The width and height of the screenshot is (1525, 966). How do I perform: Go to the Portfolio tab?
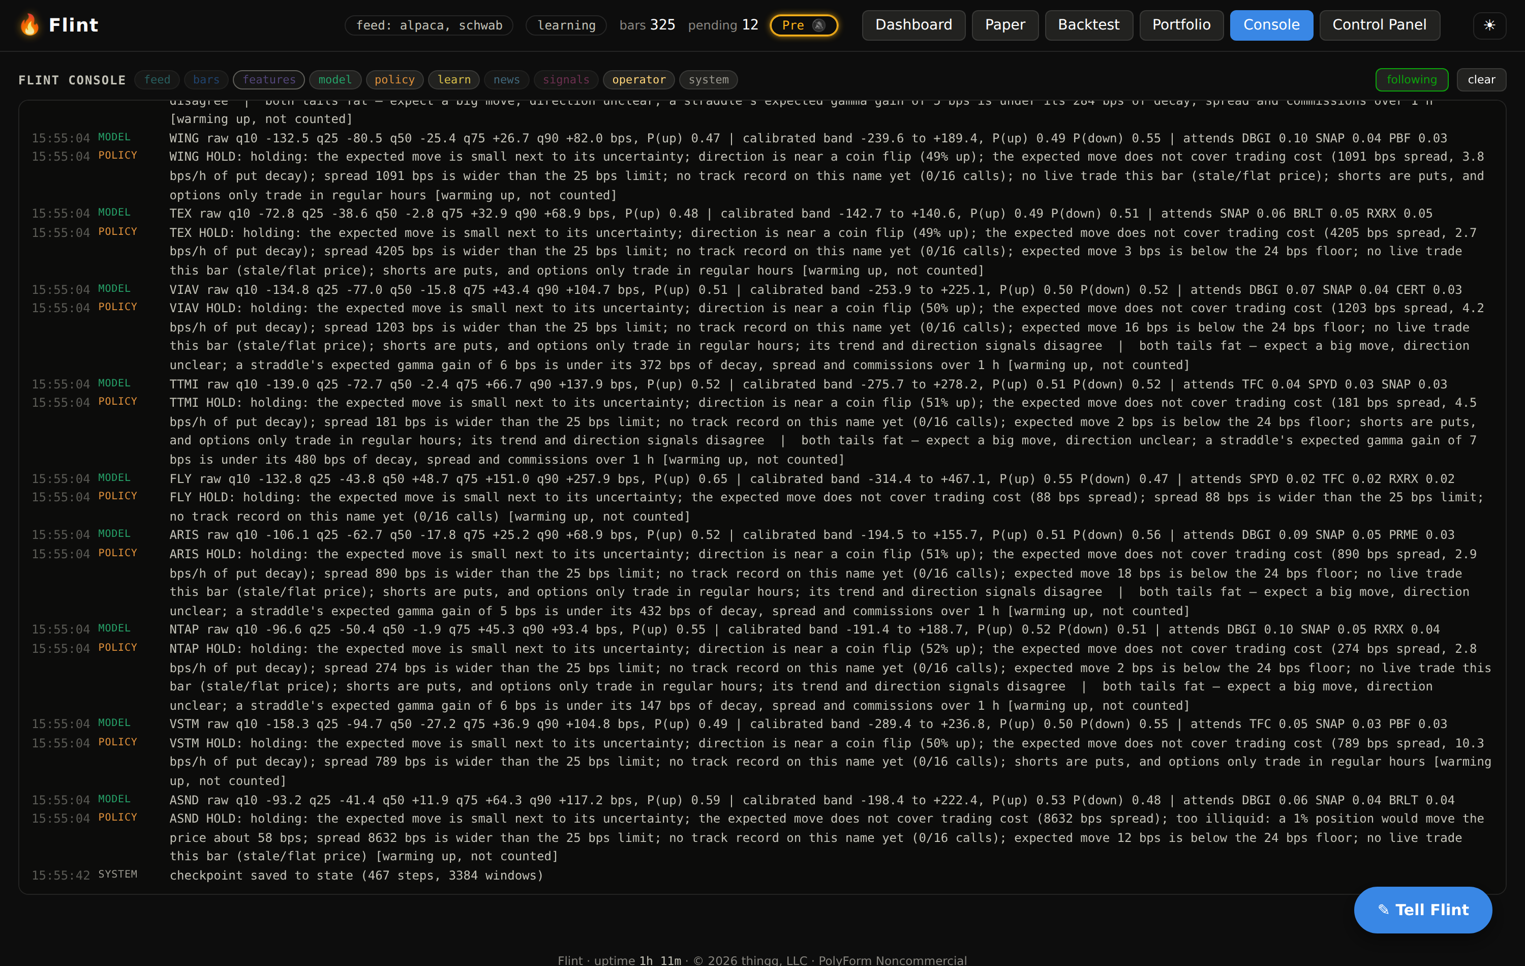click(x=1181, y=25)
